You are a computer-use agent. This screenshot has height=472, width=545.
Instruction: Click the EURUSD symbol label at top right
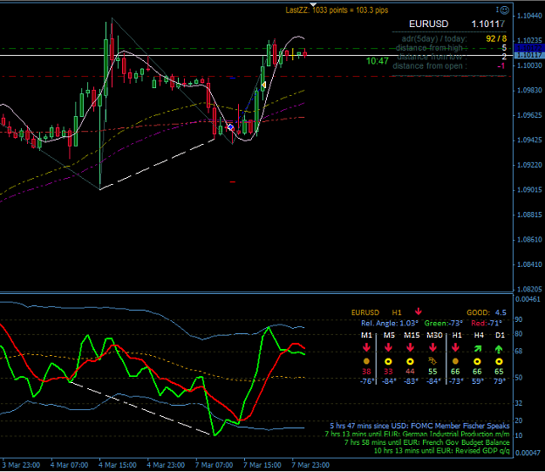point(428,24)
